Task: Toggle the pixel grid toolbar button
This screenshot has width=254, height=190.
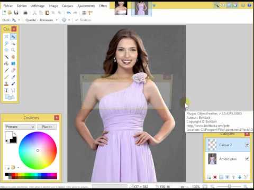Action: coord(84,13)
